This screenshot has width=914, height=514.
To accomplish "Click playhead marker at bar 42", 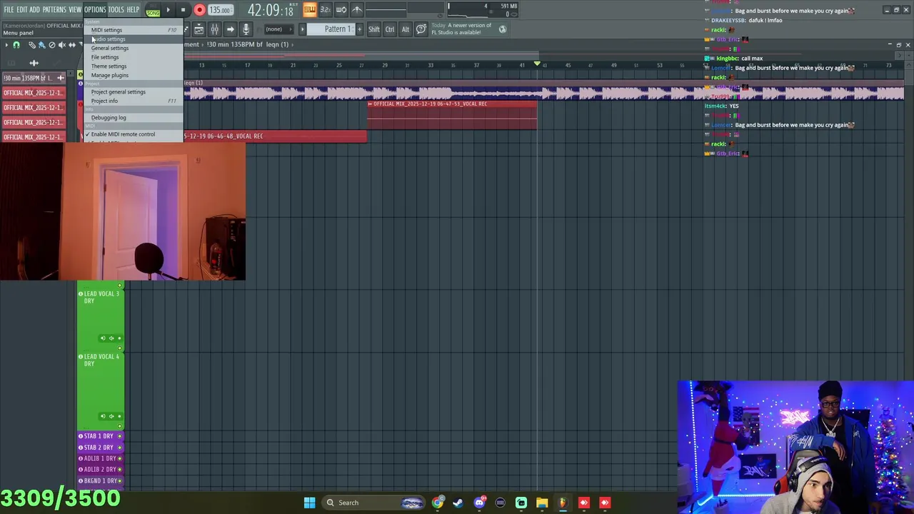I will pyautogui.click(x=537, y=64).
